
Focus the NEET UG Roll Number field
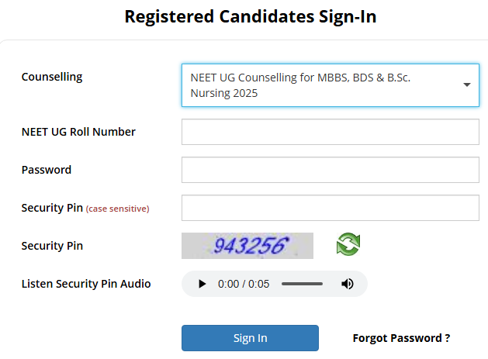pos(330,132)
